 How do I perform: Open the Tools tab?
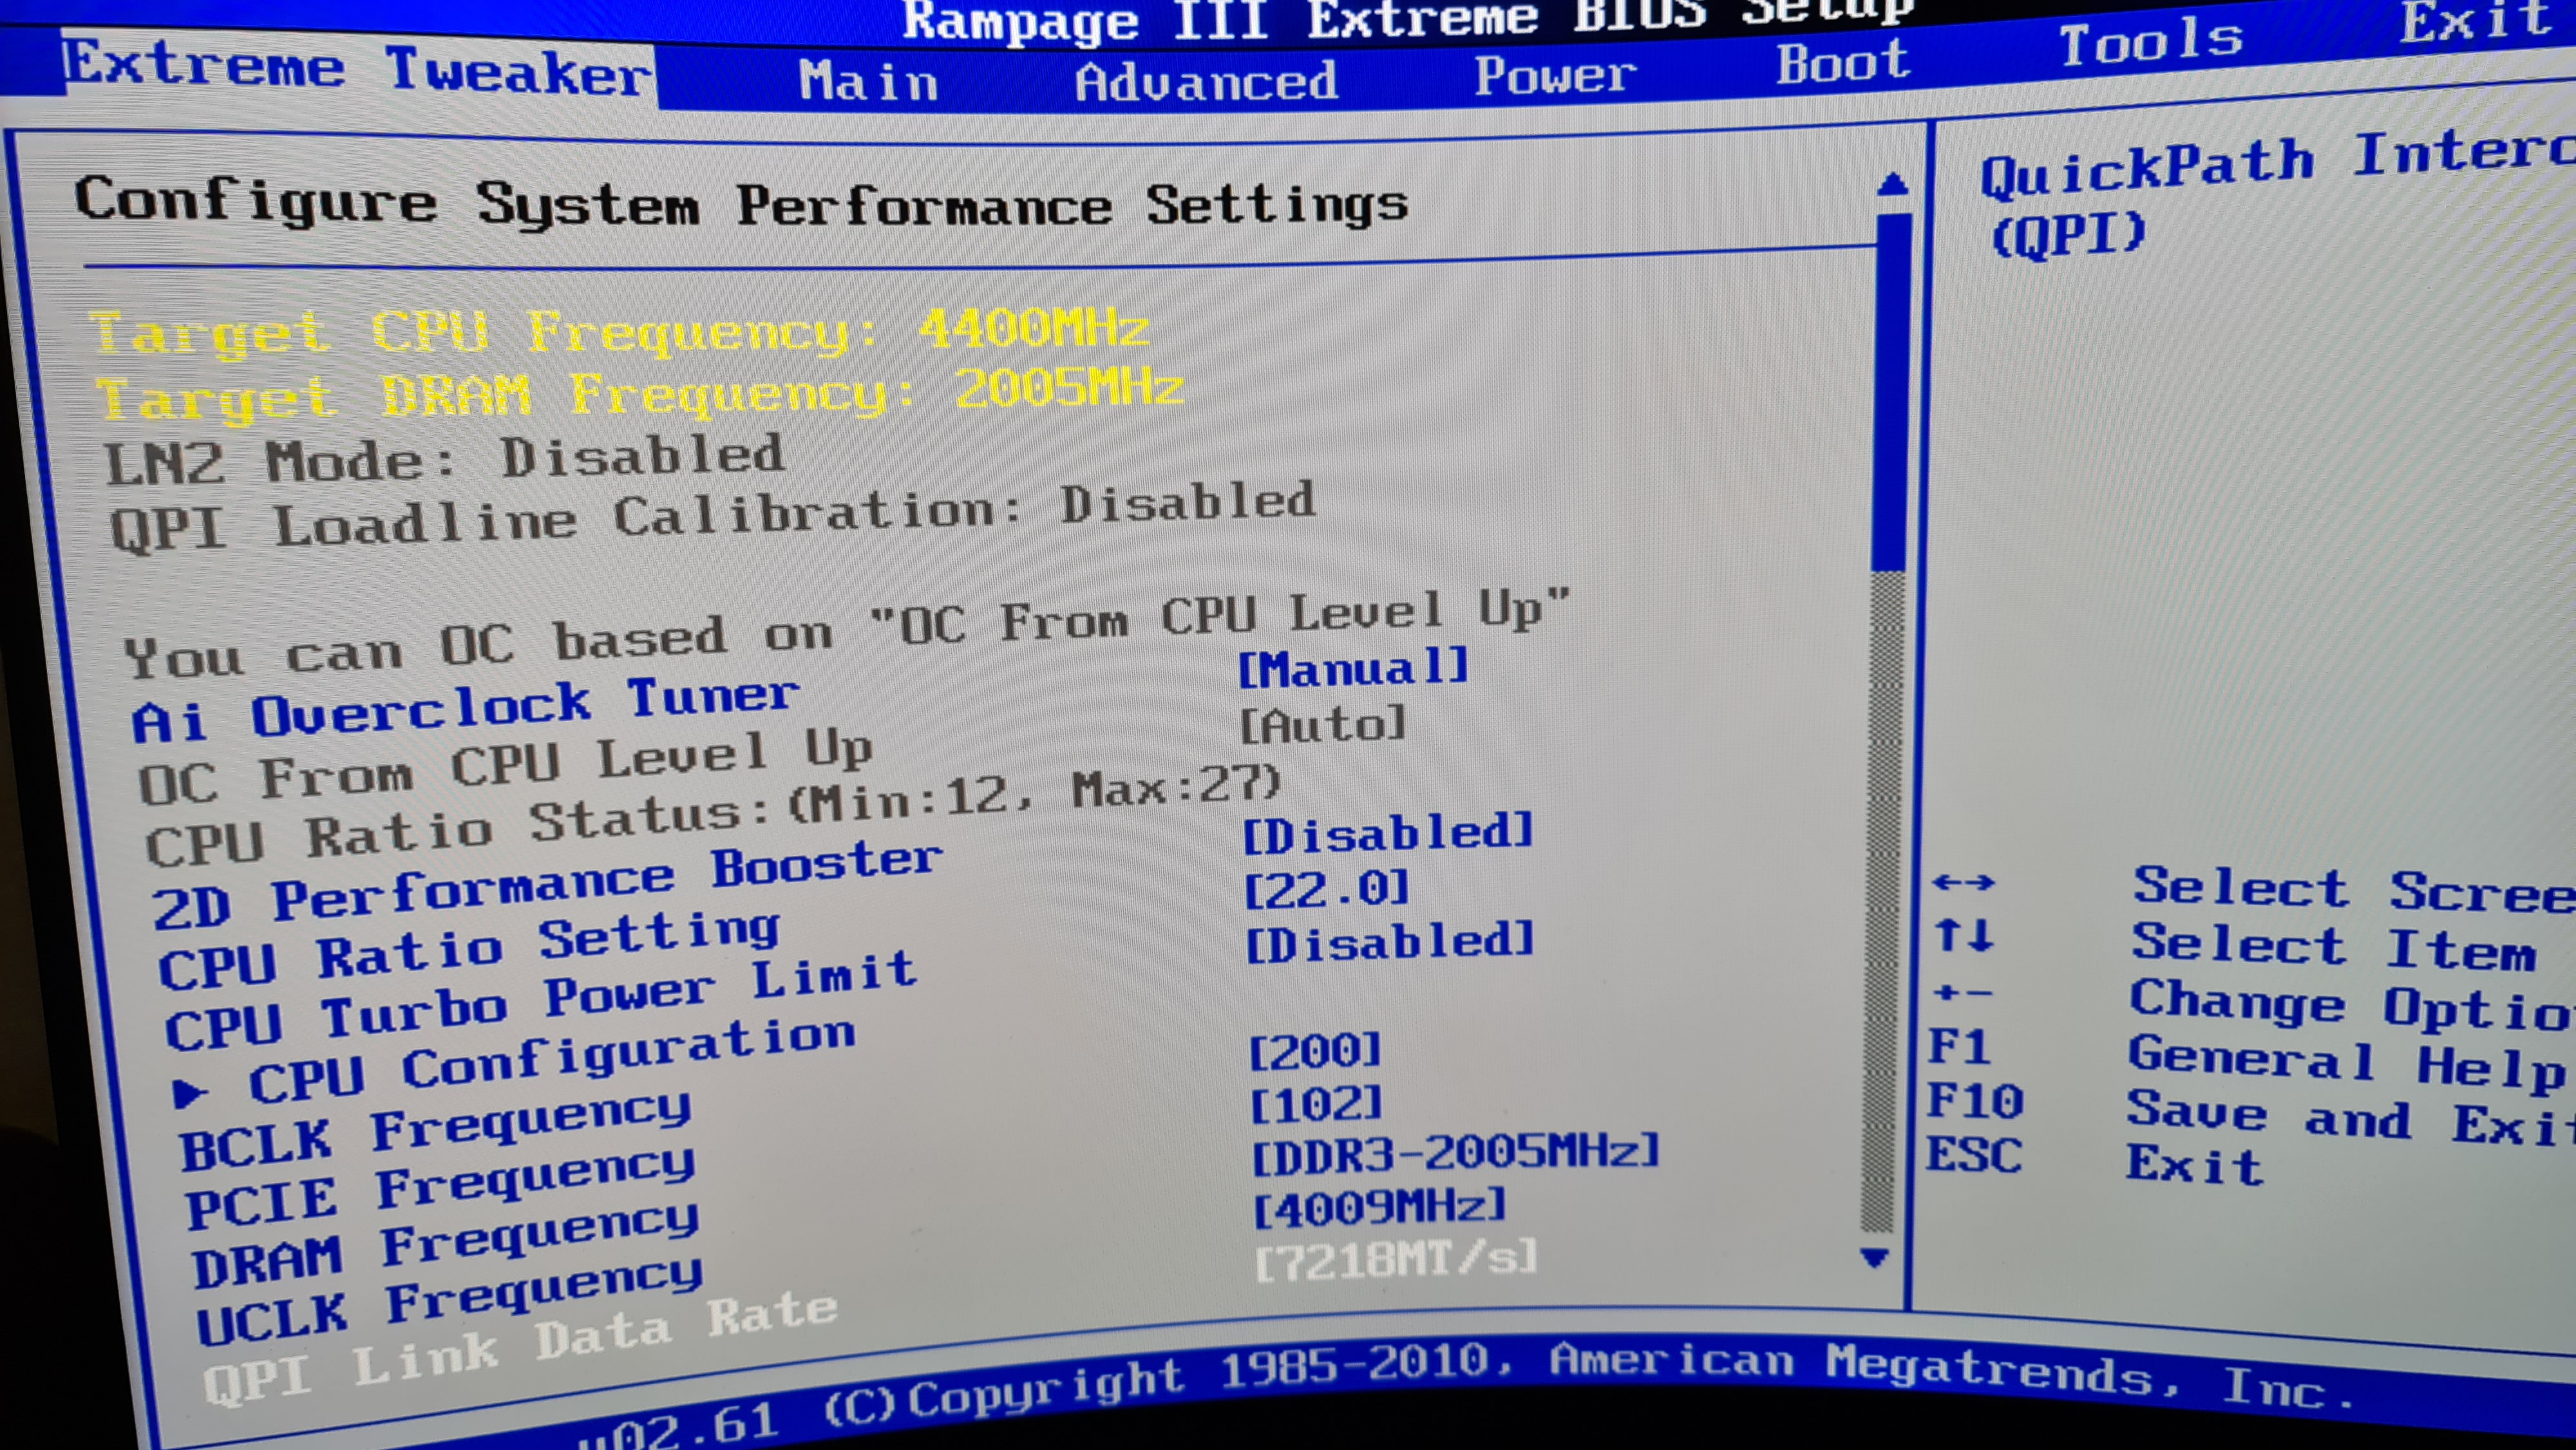click(x=2151, y=42)
